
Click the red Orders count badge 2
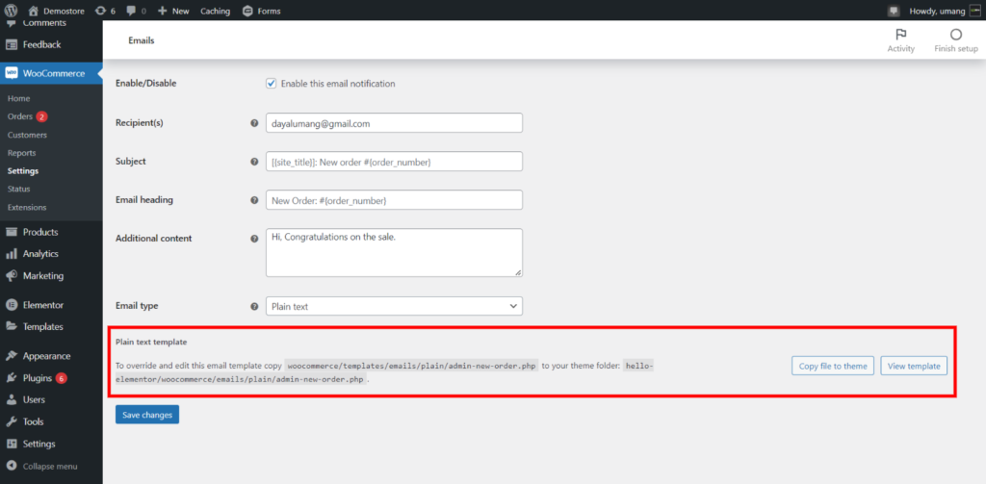pos(41,116)
